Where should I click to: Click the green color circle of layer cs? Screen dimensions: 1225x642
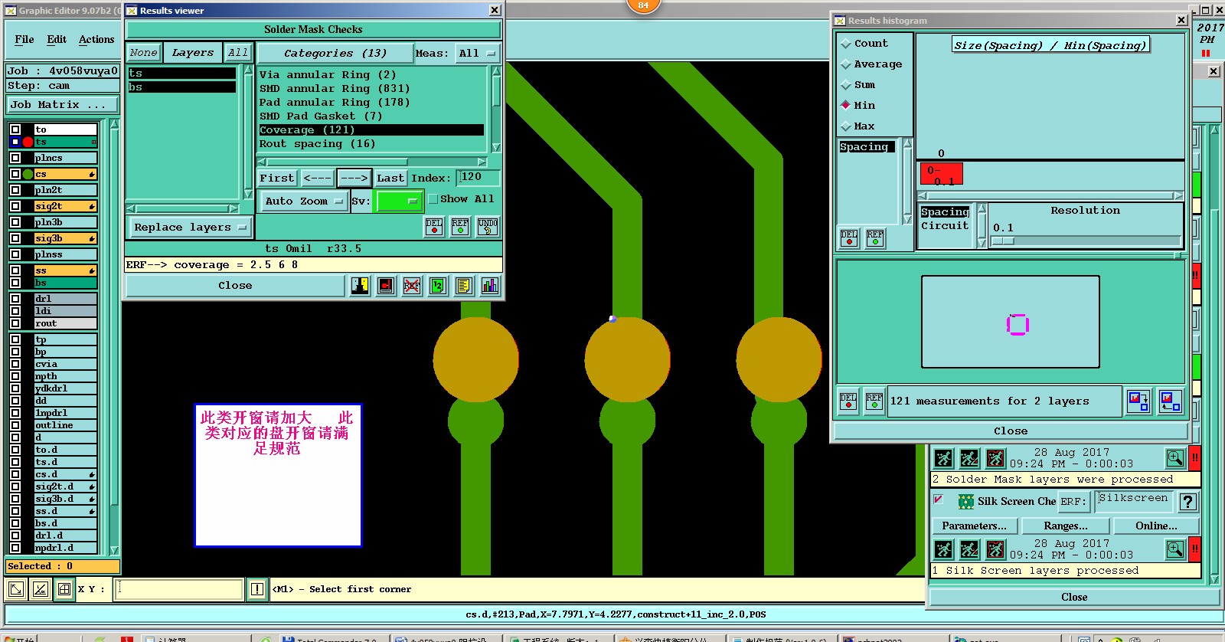[28, 174]
